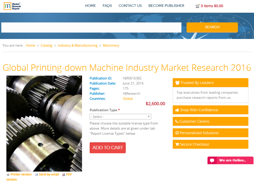Open the Publication Type select dropdown
The height and width of the screenshot is (181, 254).
point(120,117)
